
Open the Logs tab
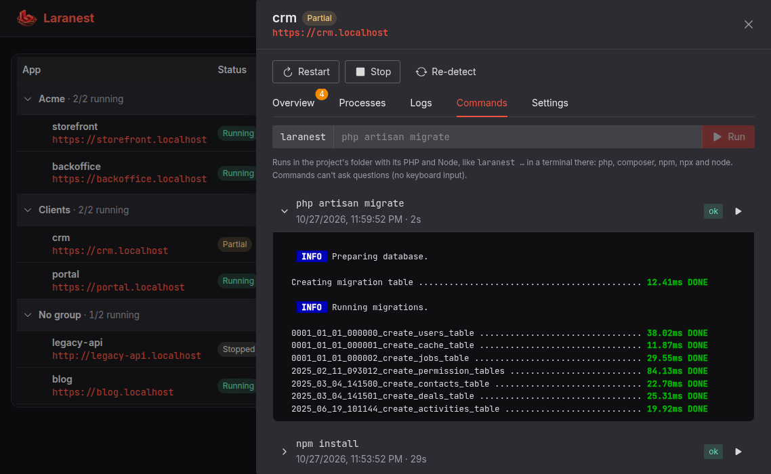click(421, 103)
